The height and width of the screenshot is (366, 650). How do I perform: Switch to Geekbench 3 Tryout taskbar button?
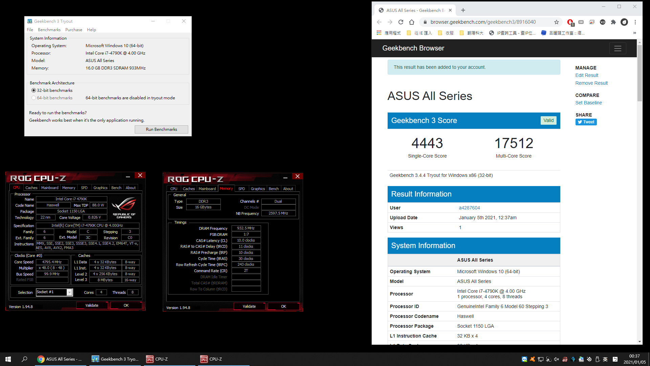point(115,359)
